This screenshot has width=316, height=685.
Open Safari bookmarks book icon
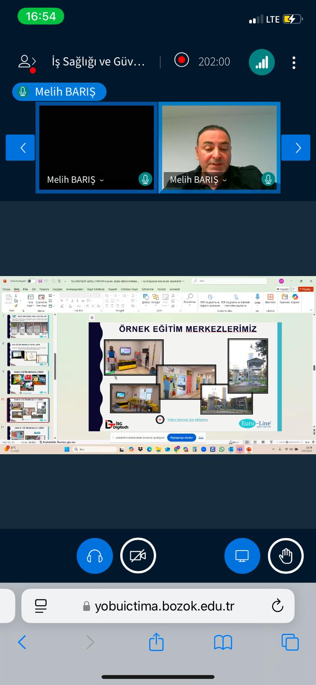(x=223, y=642)
